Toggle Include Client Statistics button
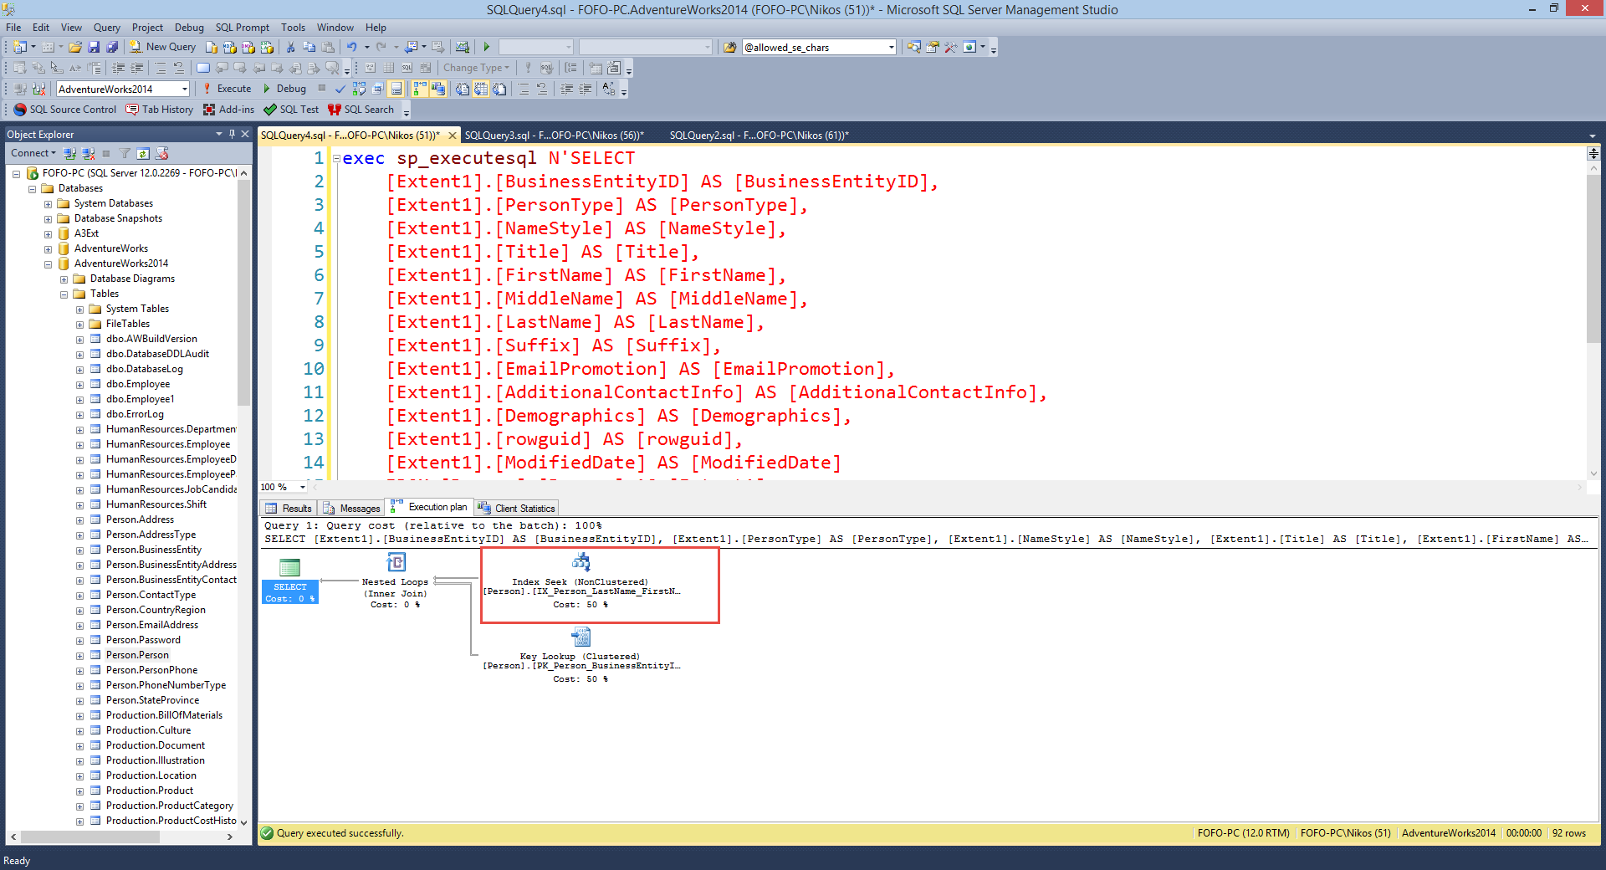This screenshot has height=870, width=1606. 437,89
